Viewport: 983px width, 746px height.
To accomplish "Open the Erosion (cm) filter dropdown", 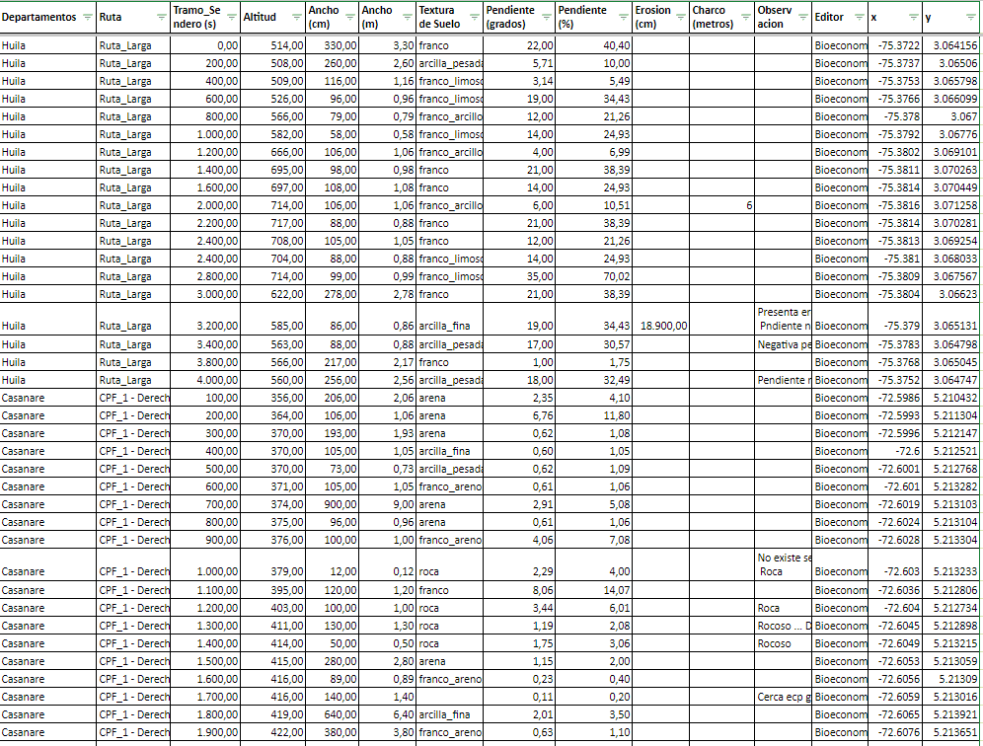I will coord(681,18).
